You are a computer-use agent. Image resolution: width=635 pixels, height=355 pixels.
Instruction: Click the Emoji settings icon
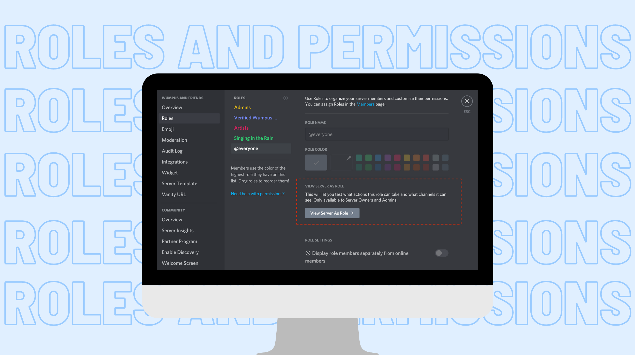167,129
